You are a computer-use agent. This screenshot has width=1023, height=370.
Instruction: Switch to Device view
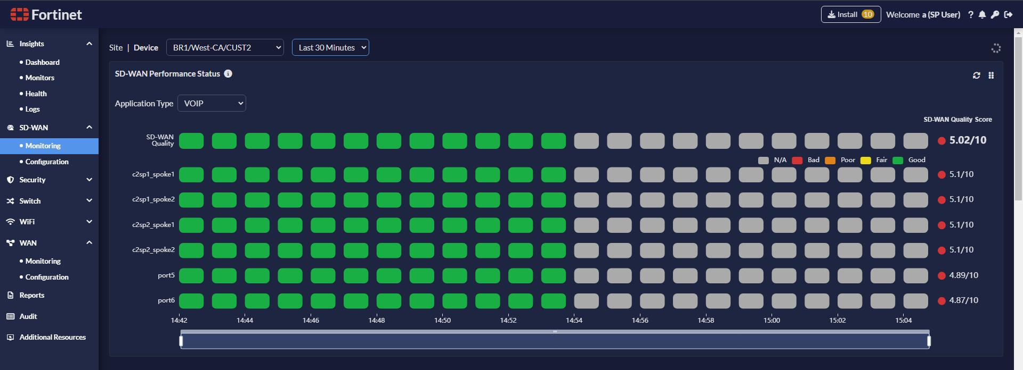pos(146,47)
